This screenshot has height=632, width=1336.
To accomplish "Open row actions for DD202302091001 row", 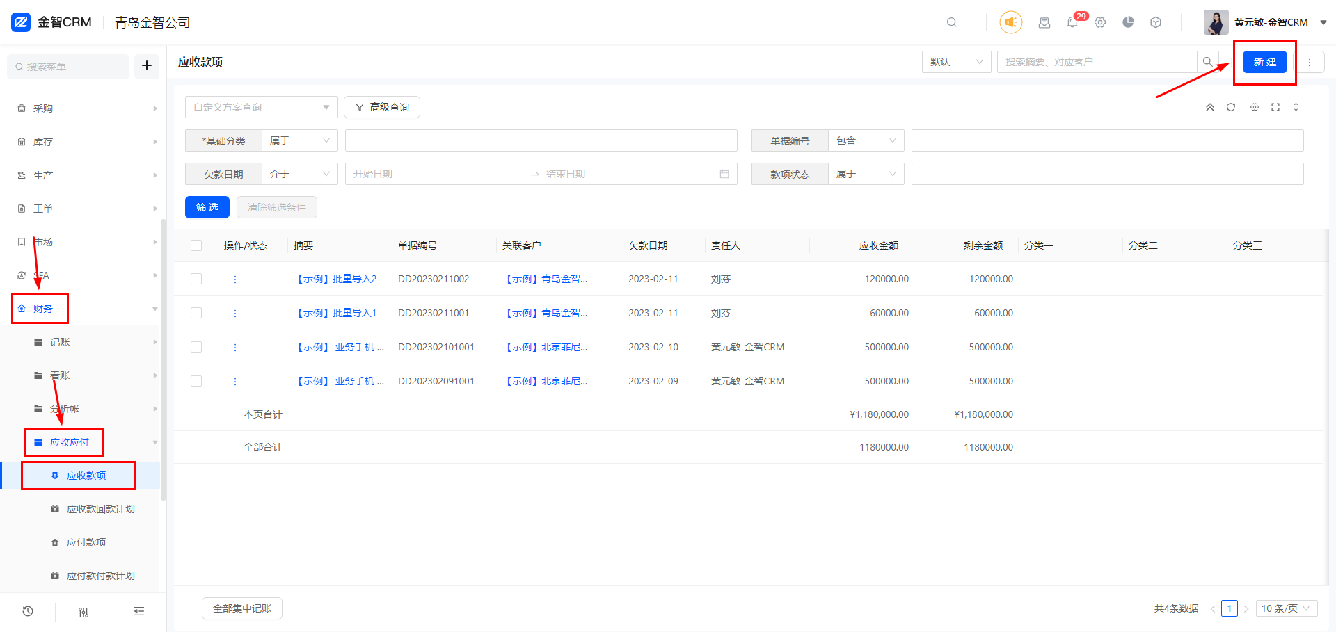I will click(235, 381).
